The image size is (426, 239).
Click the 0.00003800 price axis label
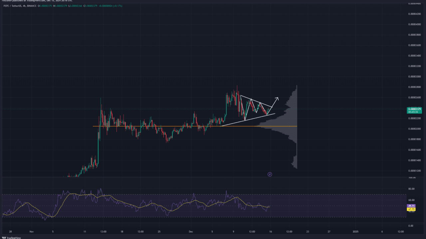click(414, 35)
